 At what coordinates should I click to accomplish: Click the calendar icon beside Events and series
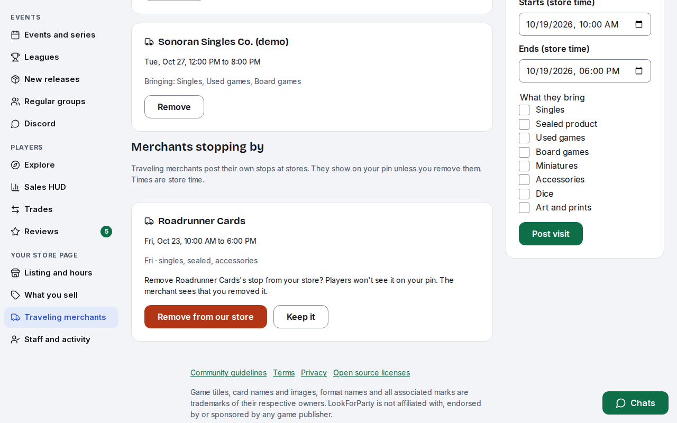coord(15,35)
